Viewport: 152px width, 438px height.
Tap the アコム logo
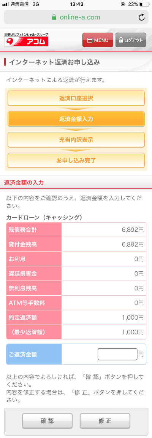point(26,40)
